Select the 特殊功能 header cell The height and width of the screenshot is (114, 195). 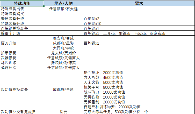coord(22,3)
